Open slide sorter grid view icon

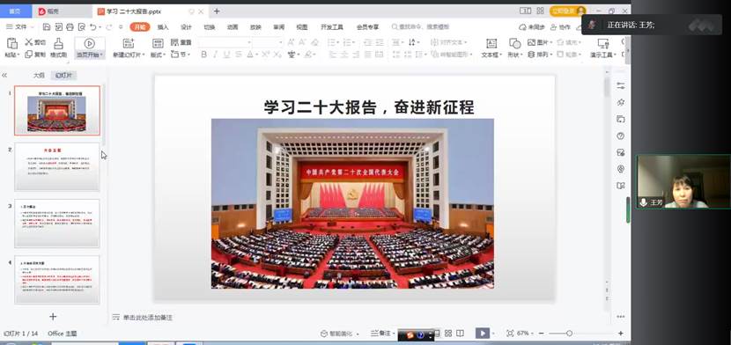point(448,334)
